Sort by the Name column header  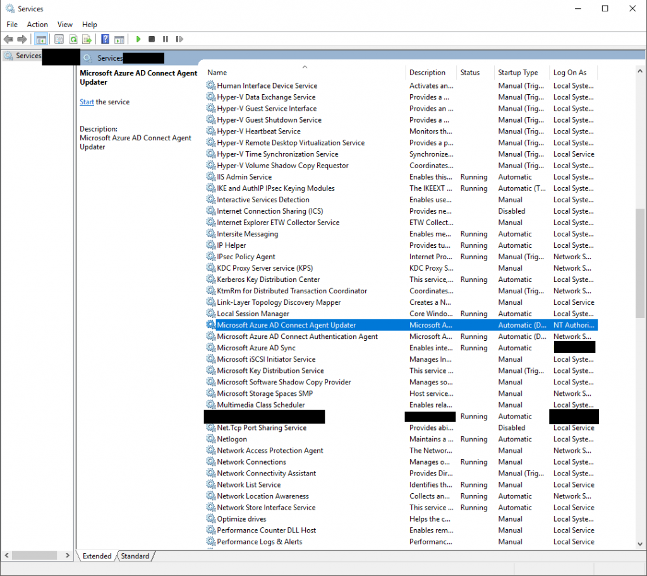click(305, 72)
